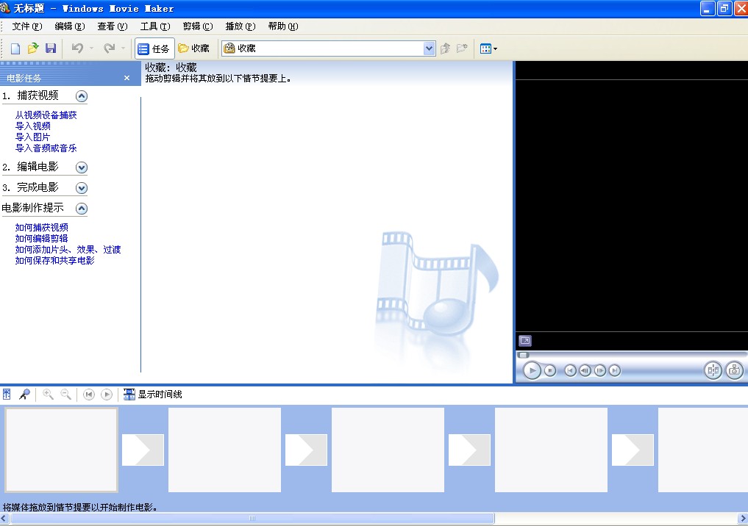Click the New Project icon
Image resolution: width=748 pixels, height=526 pixels.
pos(15,48)
